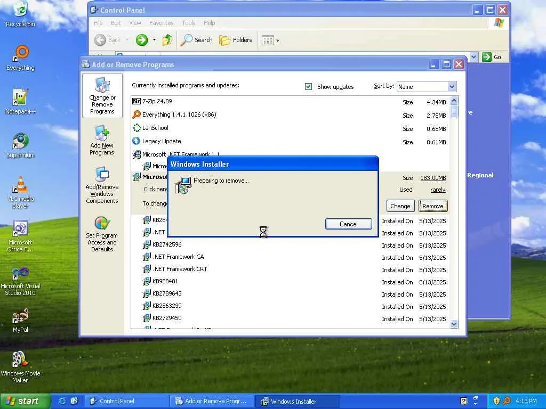Select the KB2863239 update row

291,306
